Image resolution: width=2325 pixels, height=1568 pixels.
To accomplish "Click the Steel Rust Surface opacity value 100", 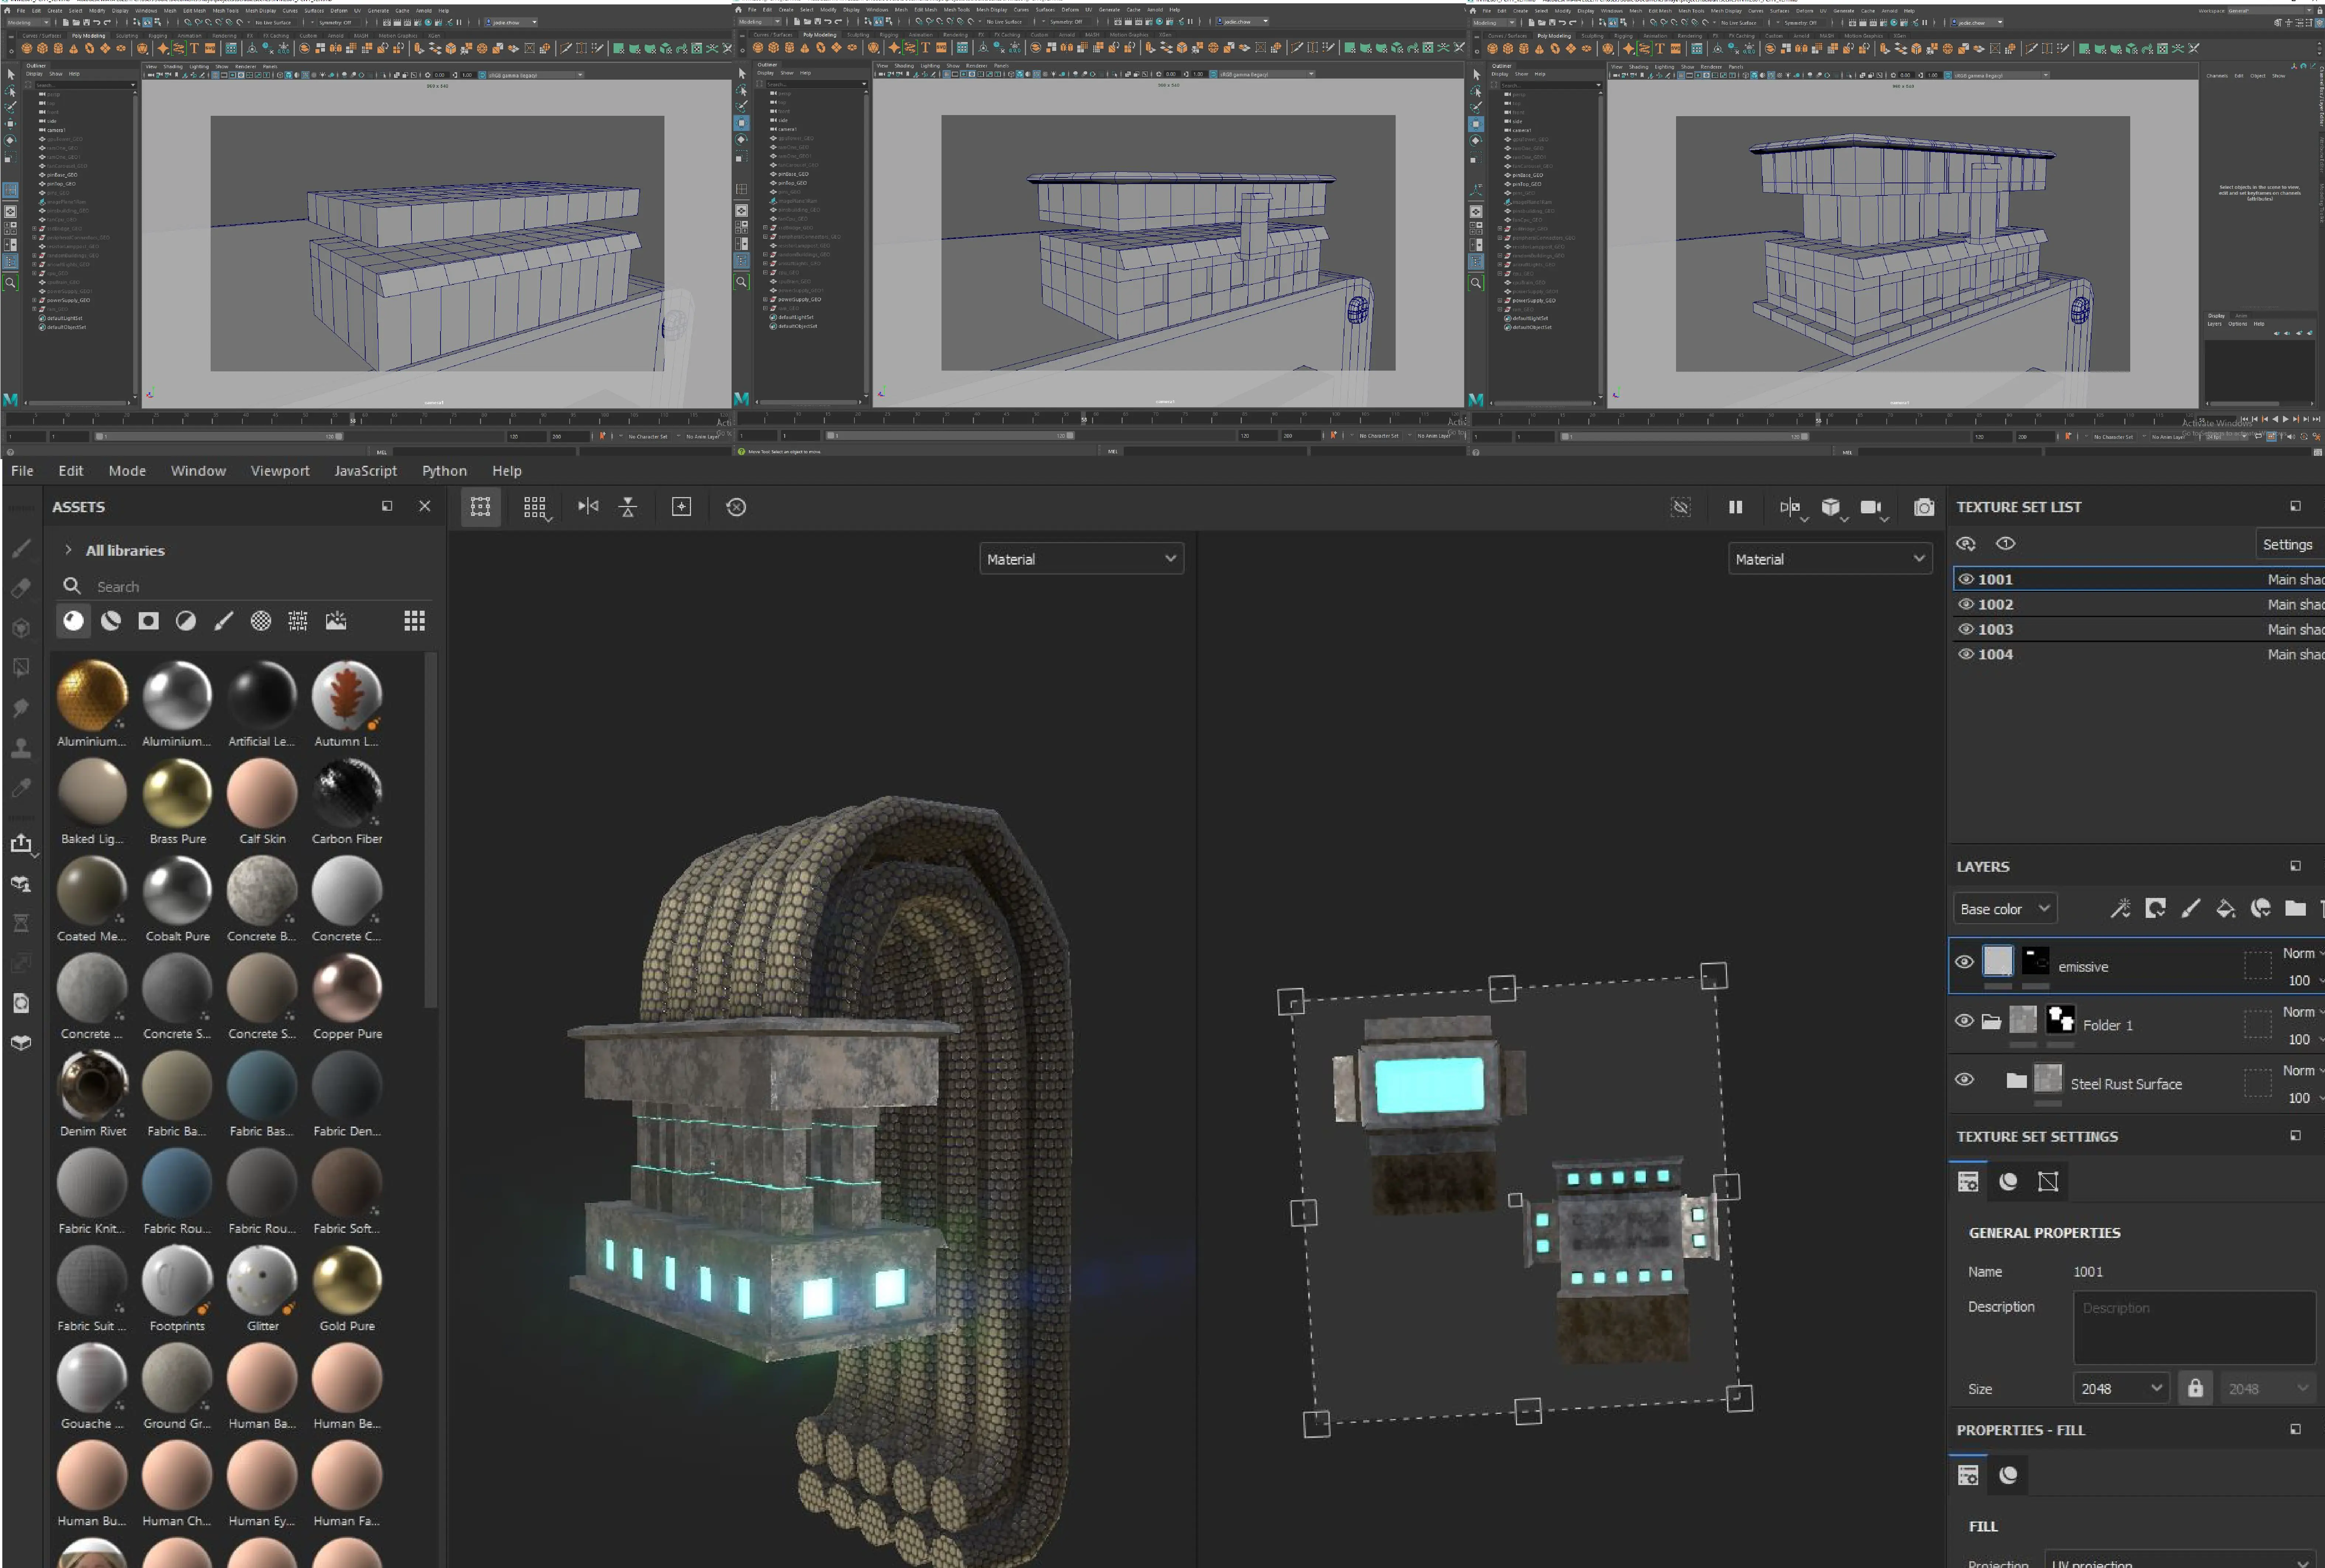I will pos(2299,1098).
